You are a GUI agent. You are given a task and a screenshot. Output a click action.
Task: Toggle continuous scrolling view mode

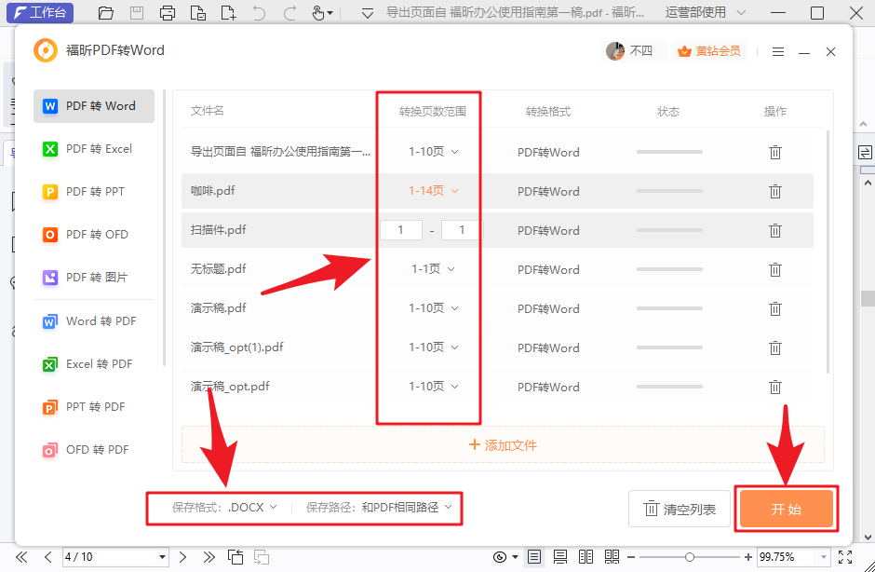pyautogui.click(x=560, y=556)
